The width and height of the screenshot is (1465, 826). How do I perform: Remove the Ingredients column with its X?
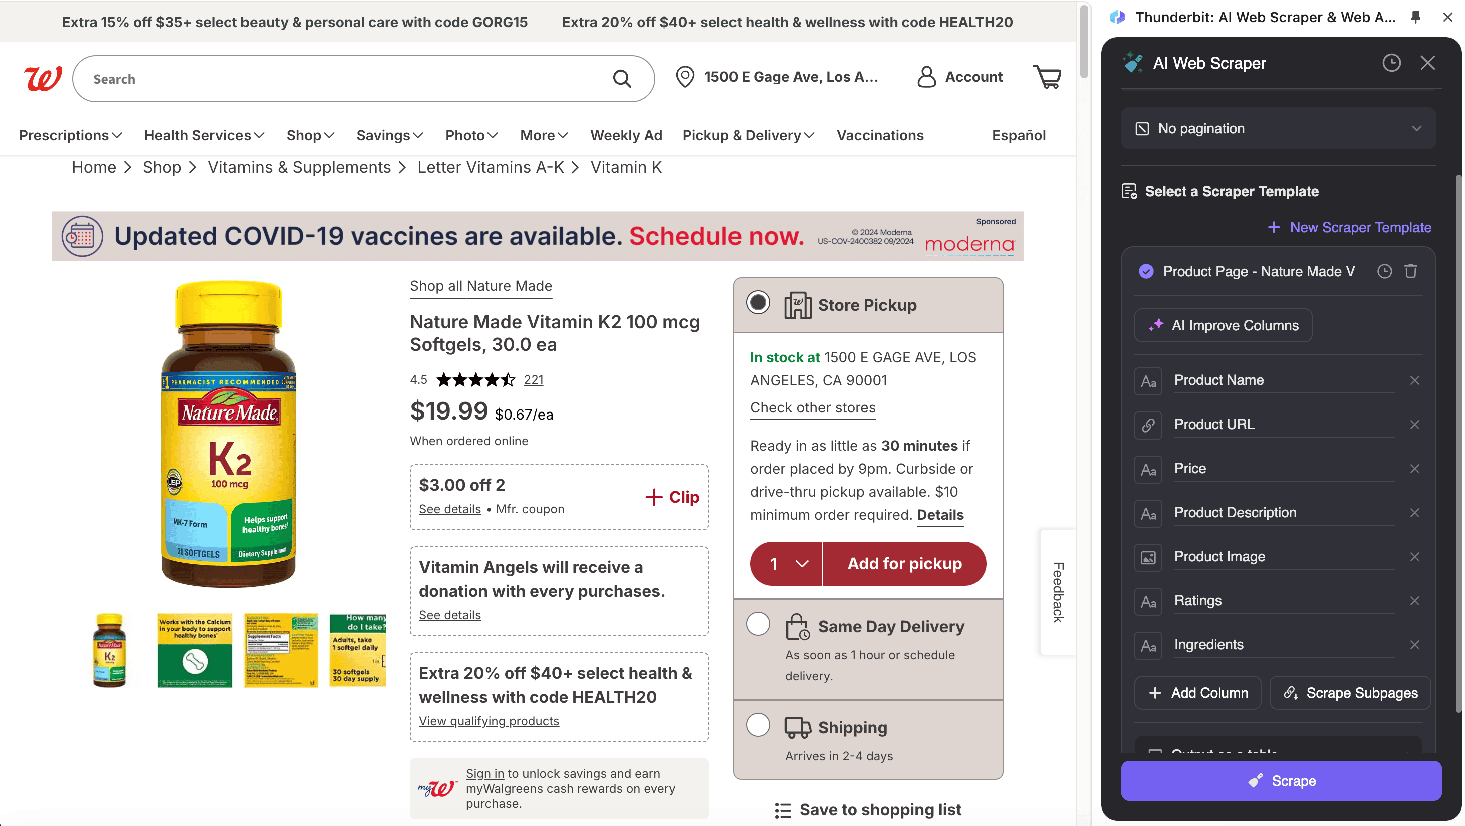(x=1415, y=645)
